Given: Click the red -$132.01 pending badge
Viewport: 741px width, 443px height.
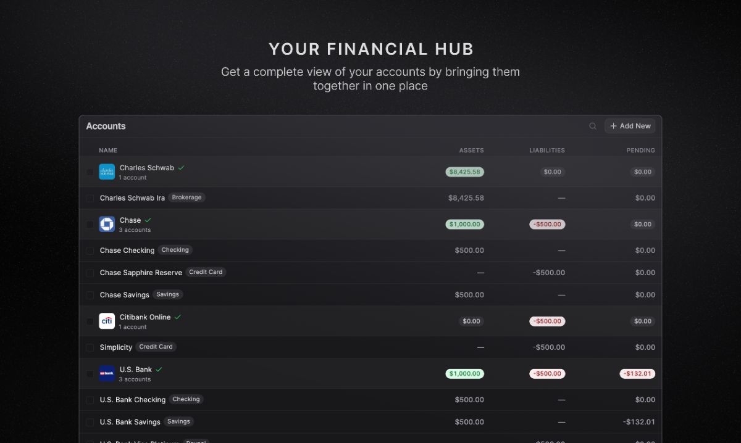Looking at the screenshot, I should click(638, 373).
